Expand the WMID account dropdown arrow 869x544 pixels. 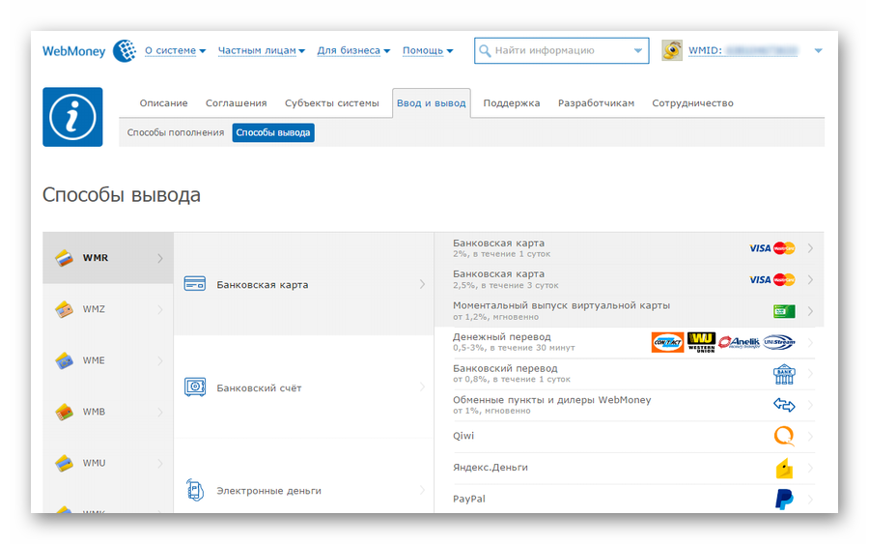pyautogui.click(x=818, y=50)
